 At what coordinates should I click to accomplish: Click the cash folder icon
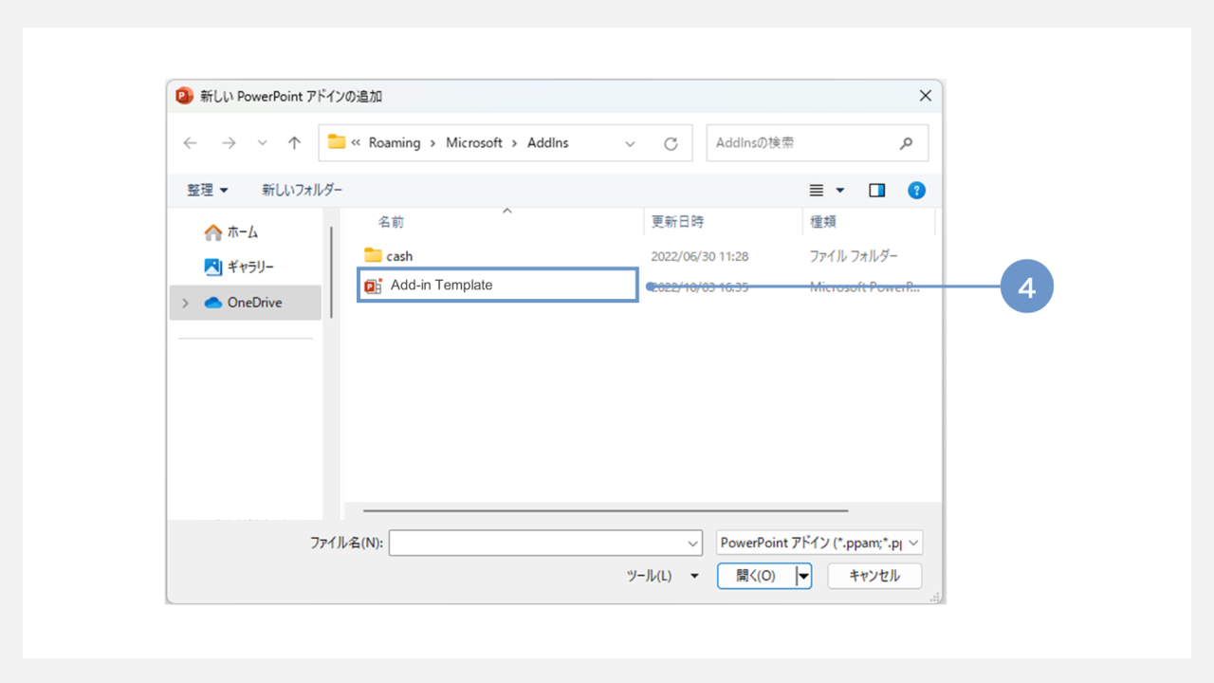tap(373, 255)
